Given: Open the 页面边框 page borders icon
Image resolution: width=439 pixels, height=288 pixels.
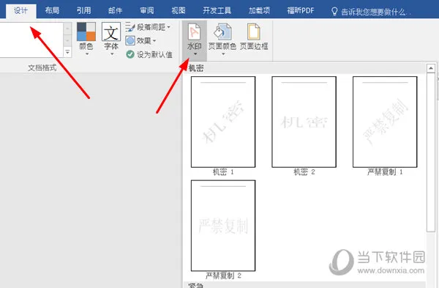Looking at the screenshot, I should click(x=253, y=32).
